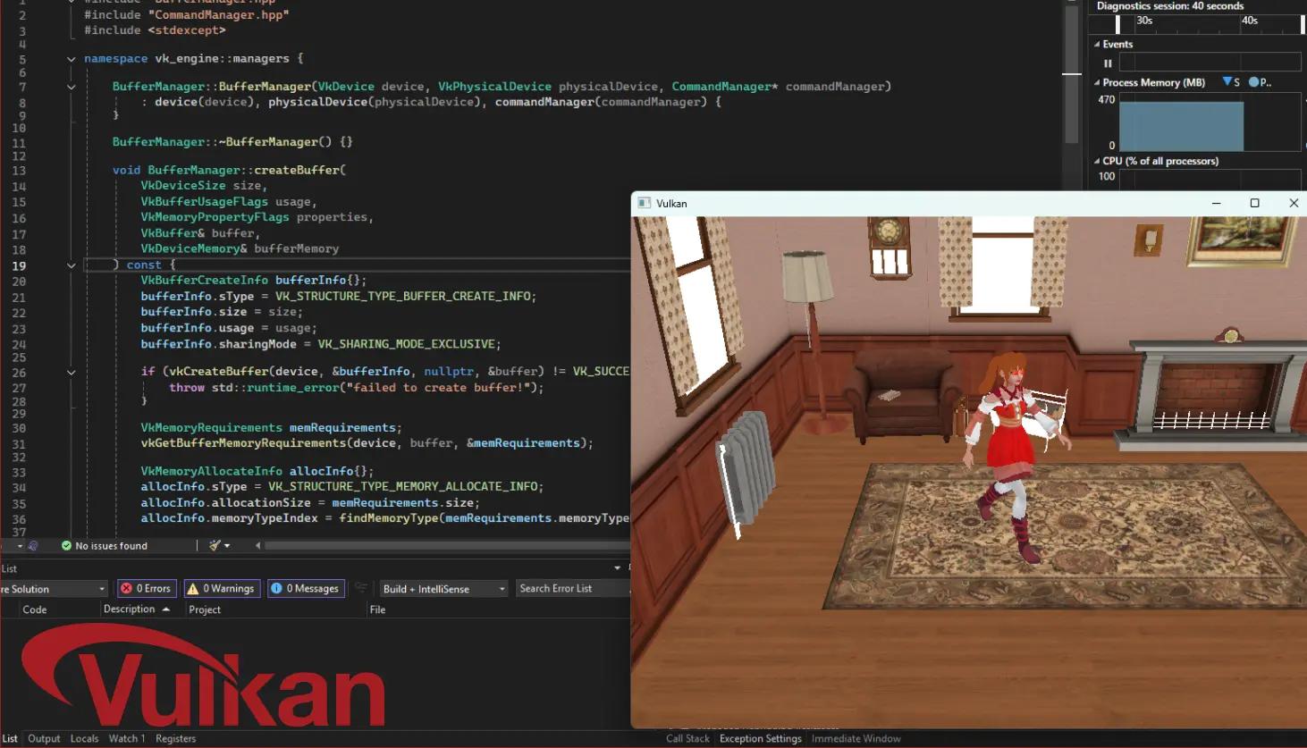Image resolution: width=1307 pixels, height=748 pixels.
Task: Click the blue triangle S memory legend marker
Action: pyautogui.click(x=1227, y=81)
